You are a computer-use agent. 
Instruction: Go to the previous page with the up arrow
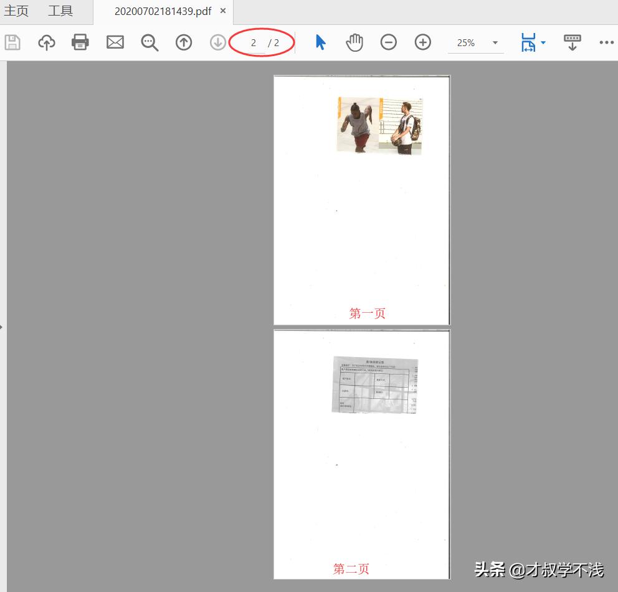pyautogui.click(x=183, y=42)
